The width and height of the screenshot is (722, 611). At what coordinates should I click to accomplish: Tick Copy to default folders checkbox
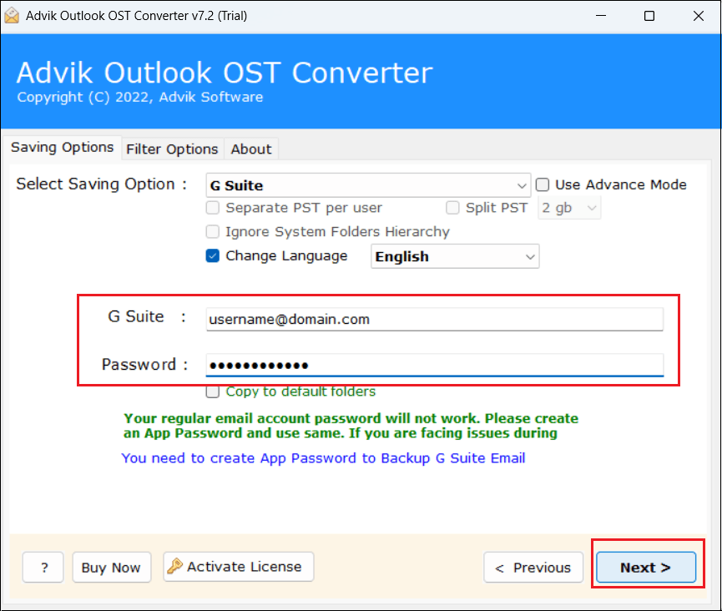coord(213,391)
